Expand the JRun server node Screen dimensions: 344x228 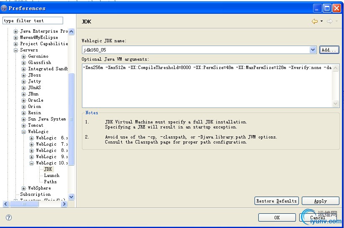click(x=23, y=94)
